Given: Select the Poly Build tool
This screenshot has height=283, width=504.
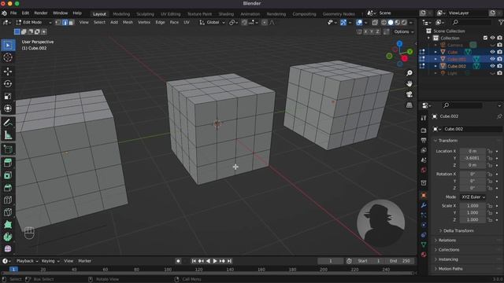Looking at the screenshot, I should [x=8, y=225].
